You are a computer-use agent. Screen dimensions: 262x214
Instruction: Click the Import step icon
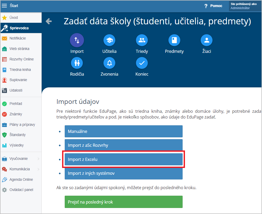pyautogui.click(x=77, y=40)
